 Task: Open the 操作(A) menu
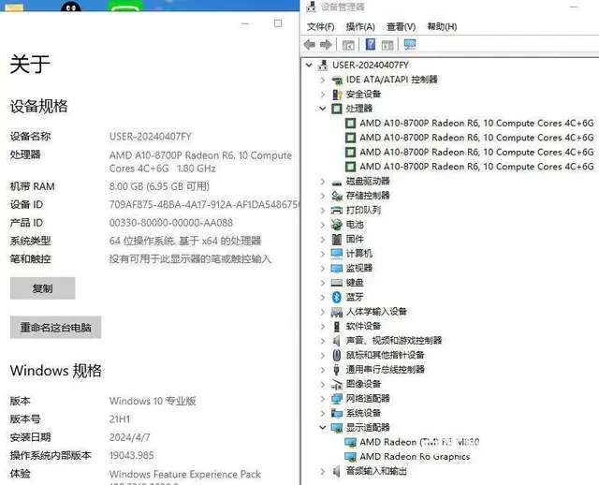[360, 27]
